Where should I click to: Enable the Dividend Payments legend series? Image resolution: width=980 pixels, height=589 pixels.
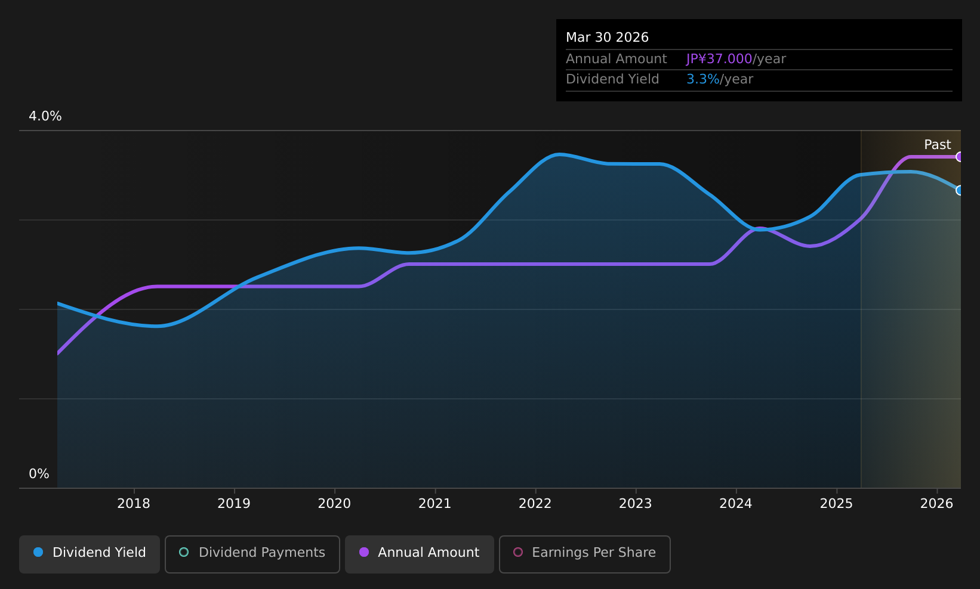[252, 554]
